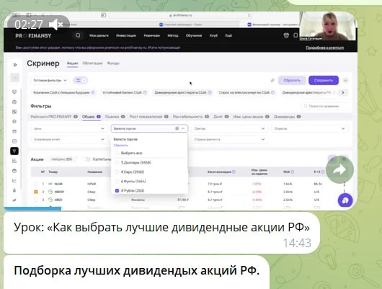
Task: Click the Поиск по названию search field
Action: point(326,106)
